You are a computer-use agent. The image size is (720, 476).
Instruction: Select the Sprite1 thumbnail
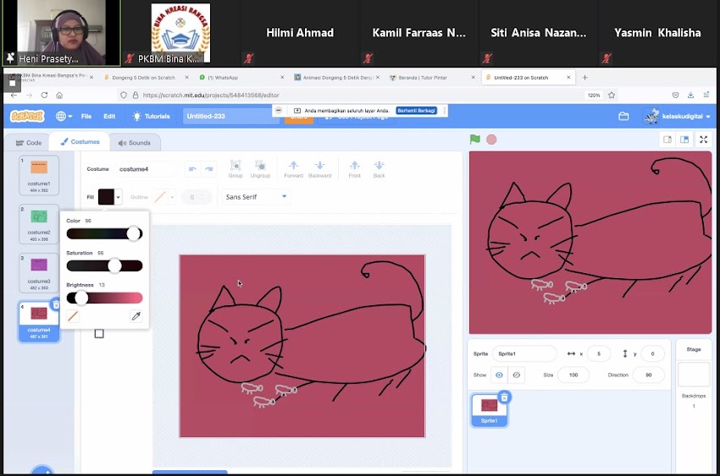click(x=489, y=410)
